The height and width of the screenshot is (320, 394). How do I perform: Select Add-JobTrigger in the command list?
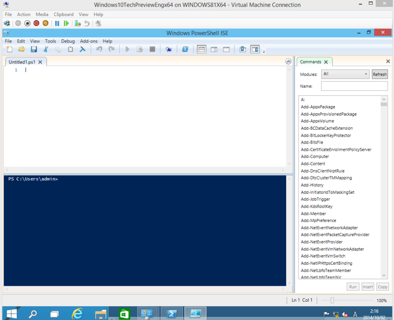[x=315, y=199]
